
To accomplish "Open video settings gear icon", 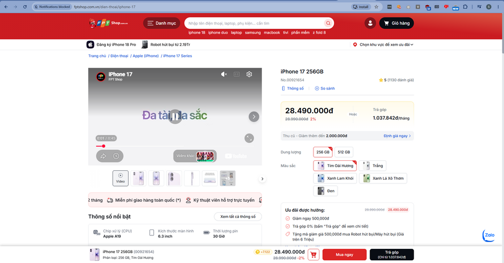I will 249,74.
